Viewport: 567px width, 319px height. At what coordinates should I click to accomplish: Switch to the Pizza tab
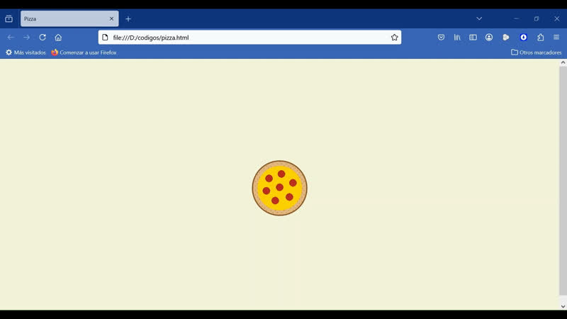point(69,19)
